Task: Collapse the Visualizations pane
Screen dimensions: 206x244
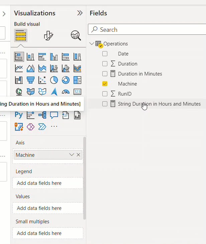Action: (80, 13)
